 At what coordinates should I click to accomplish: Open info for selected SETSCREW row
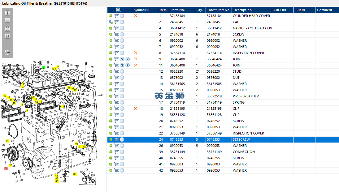coord(122,139)
